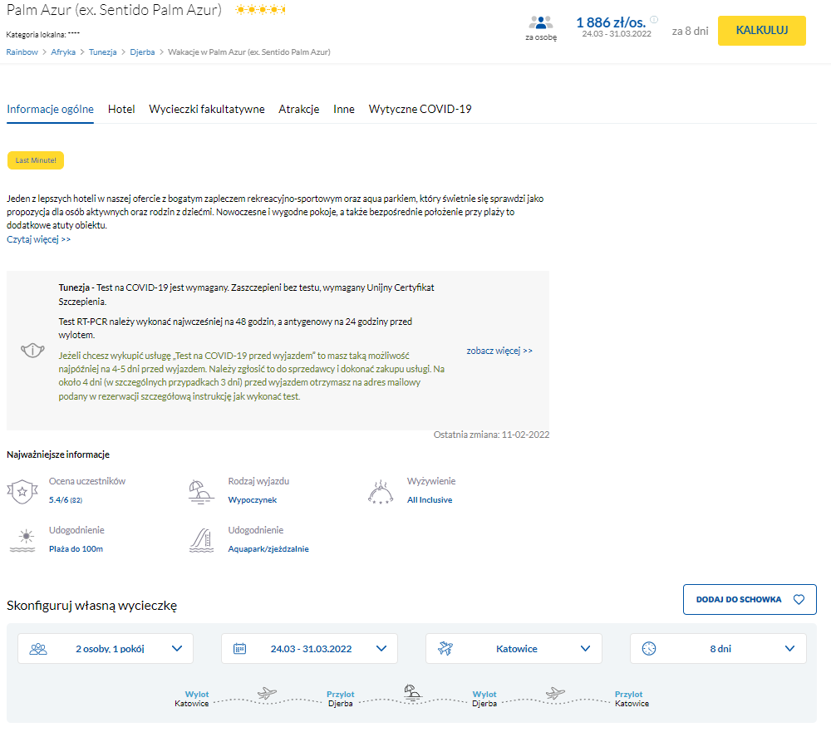
Task: Expand the '2 osoby, 1 pokój' dropdown
Action: pyautogui.click(x=106, y=649)
